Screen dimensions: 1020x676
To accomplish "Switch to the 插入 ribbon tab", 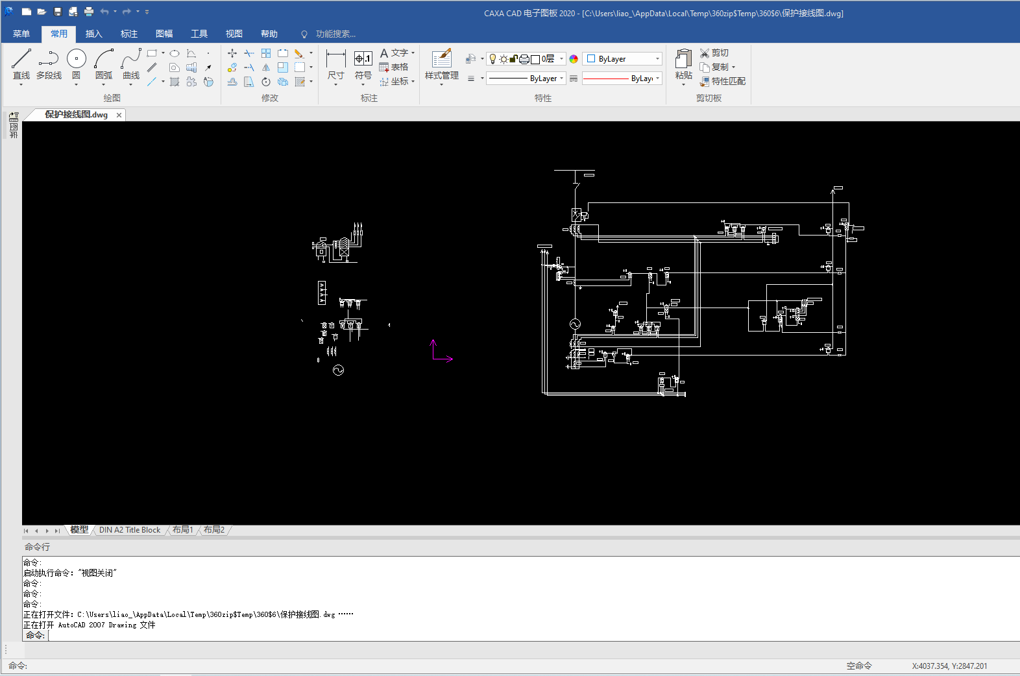I will coord(93,34).
